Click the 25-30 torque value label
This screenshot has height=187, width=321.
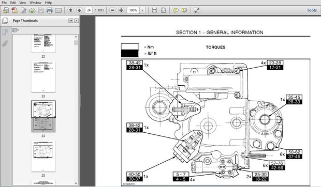260,175
